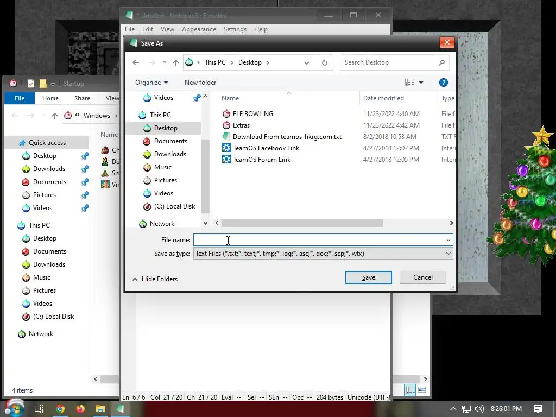Open notification center icon in taskbar

pyautogui.click(x=538, y=409)
